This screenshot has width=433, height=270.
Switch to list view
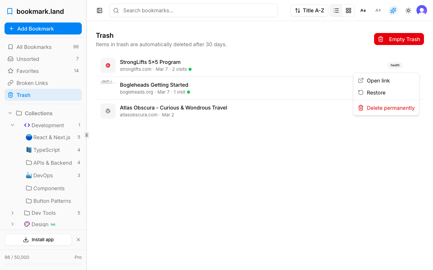[336, 10]
